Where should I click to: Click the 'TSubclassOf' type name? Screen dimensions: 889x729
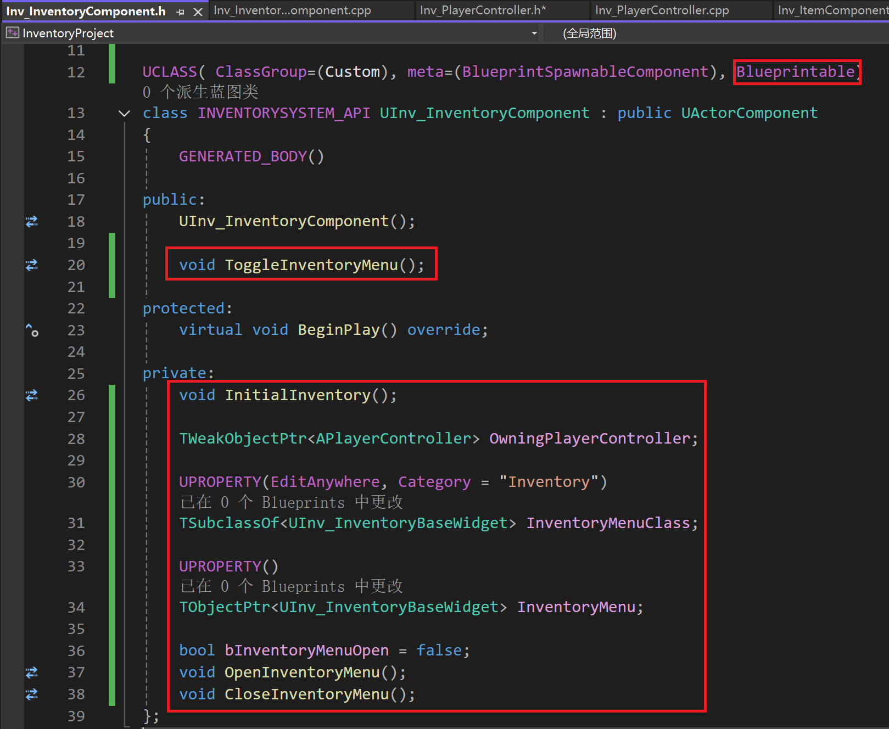[229, 523]
